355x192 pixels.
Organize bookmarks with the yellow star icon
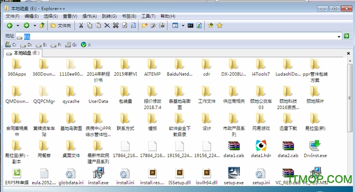[219, 25]
